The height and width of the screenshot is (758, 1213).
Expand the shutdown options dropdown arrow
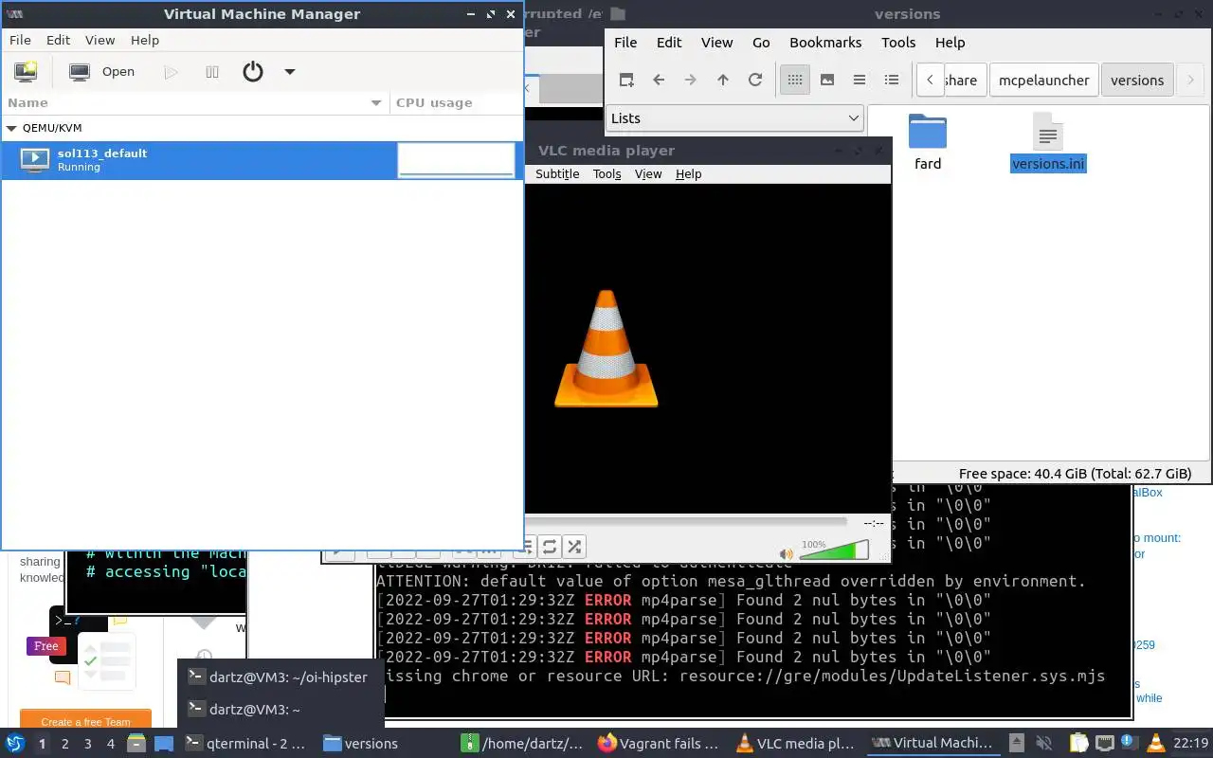[x=290, y=72]
